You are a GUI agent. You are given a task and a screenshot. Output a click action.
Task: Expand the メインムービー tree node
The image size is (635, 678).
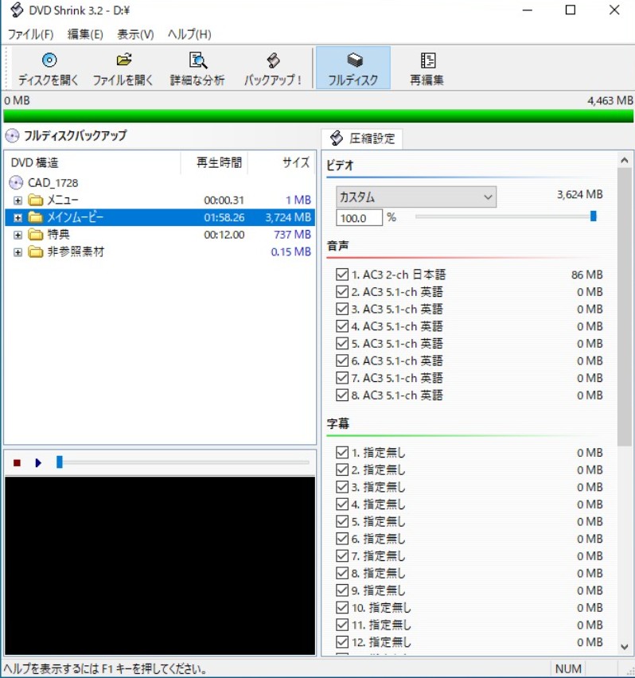click(18, 217)
